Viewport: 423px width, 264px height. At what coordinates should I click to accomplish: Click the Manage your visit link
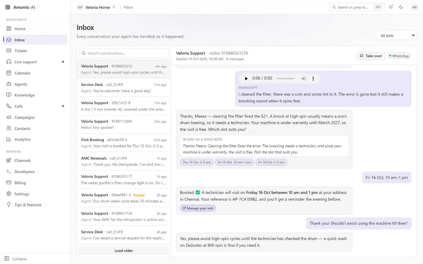pos(198,208)
